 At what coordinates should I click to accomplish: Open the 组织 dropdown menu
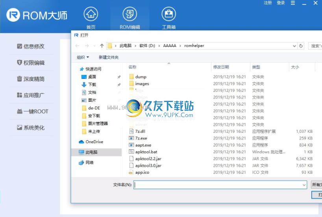pos(83,57)
